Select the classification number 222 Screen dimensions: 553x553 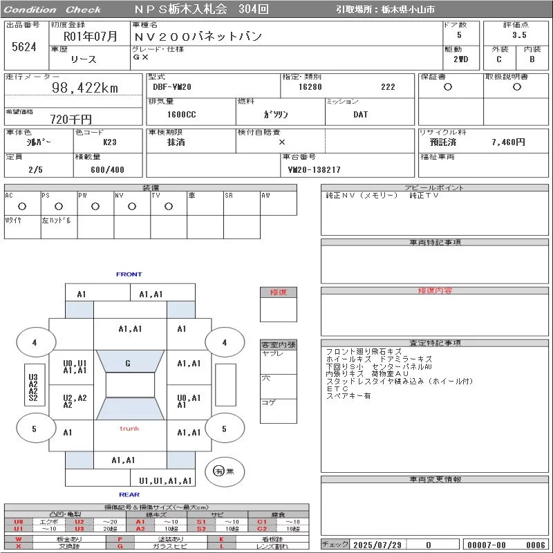pyautogui.click(x=388, y=87)
